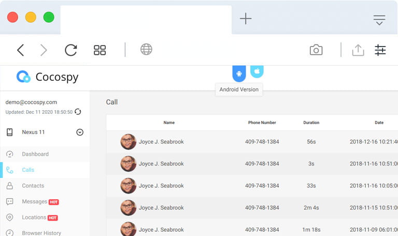398x236 pixels.
Task: Click the Browser History clock icon
Action: tap(10, 233)
